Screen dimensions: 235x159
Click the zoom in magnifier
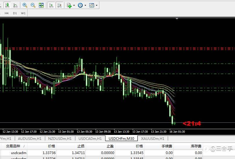pyautogui.click(x=25, y=5)
